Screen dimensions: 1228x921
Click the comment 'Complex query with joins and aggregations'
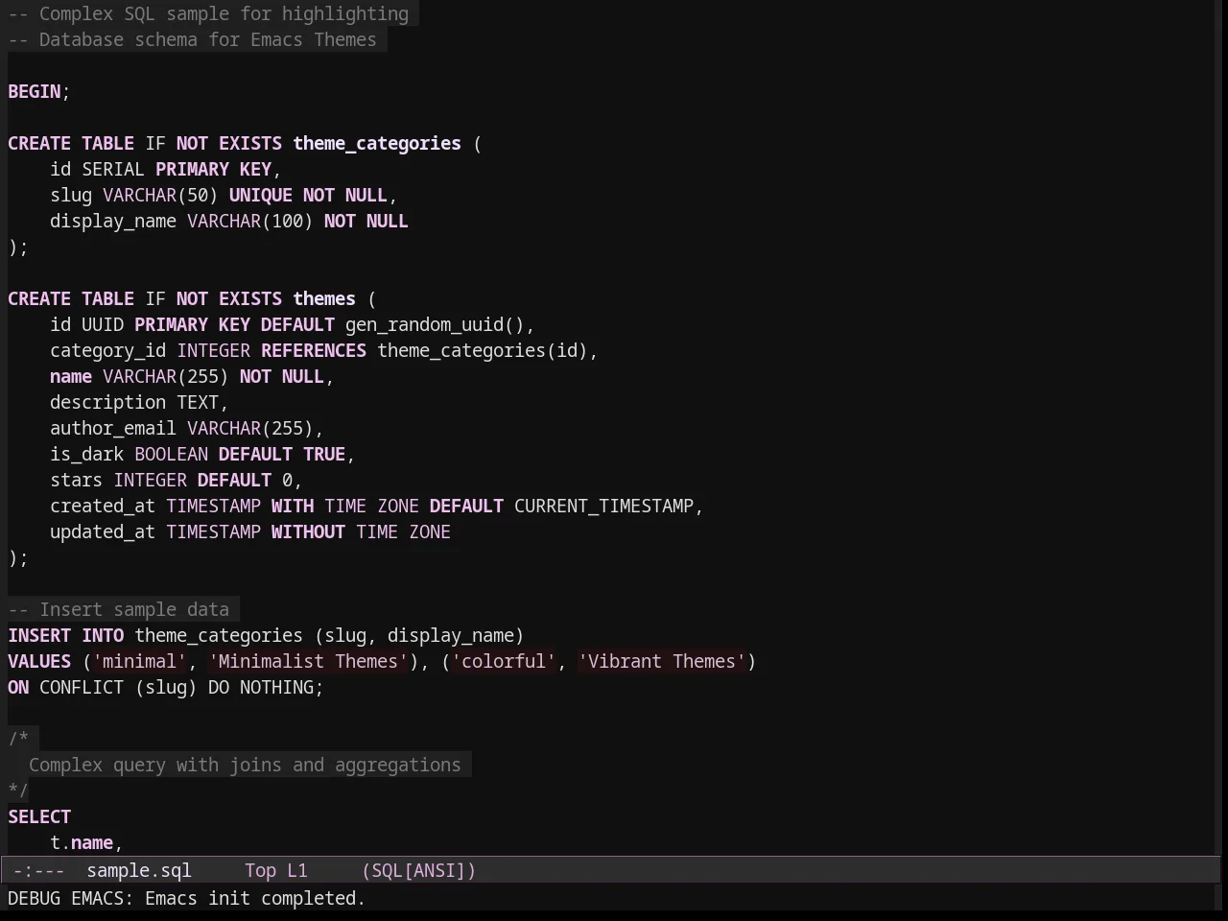[x=245, y=766]
